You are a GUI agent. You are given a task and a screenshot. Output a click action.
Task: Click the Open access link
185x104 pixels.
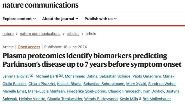[29, 47]
